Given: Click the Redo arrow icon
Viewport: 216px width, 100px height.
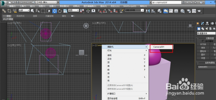Looking at the screenshot, I should 27,2.
